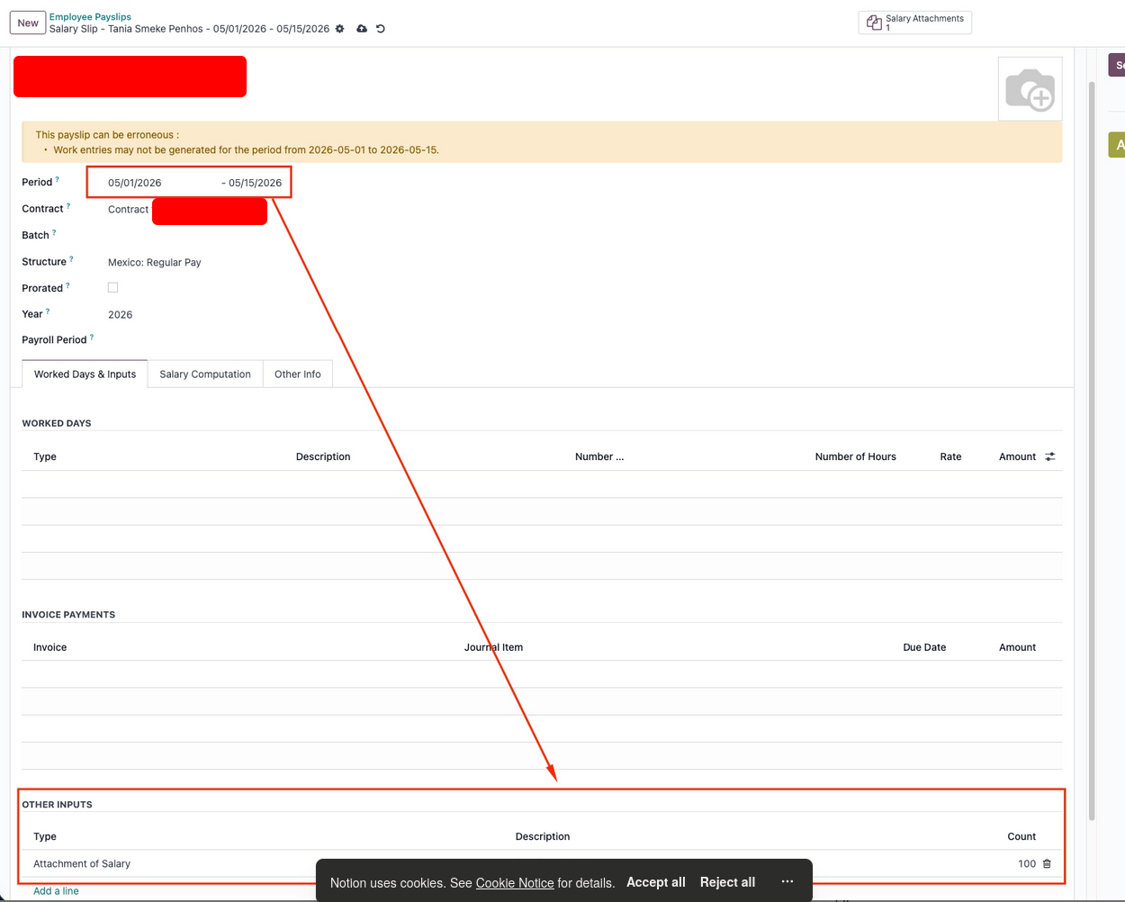Open the Worked Days column settings icon
The height and width of the screenshot is (902, 1125).
click(1050, 456)
